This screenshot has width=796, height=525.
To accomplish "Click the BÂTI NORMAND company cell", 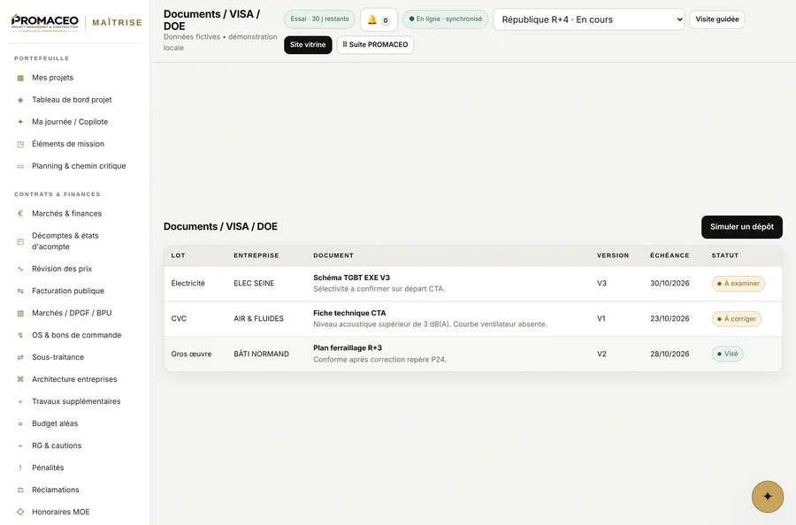I will 261,354.
